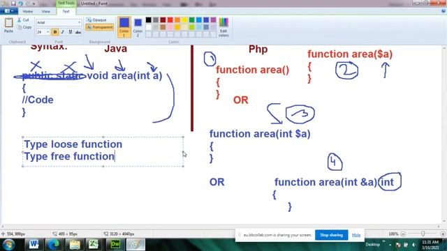This screenshot has height=251, width=447.
Task: Adjust the zoom slider handle
Action: 423,234
